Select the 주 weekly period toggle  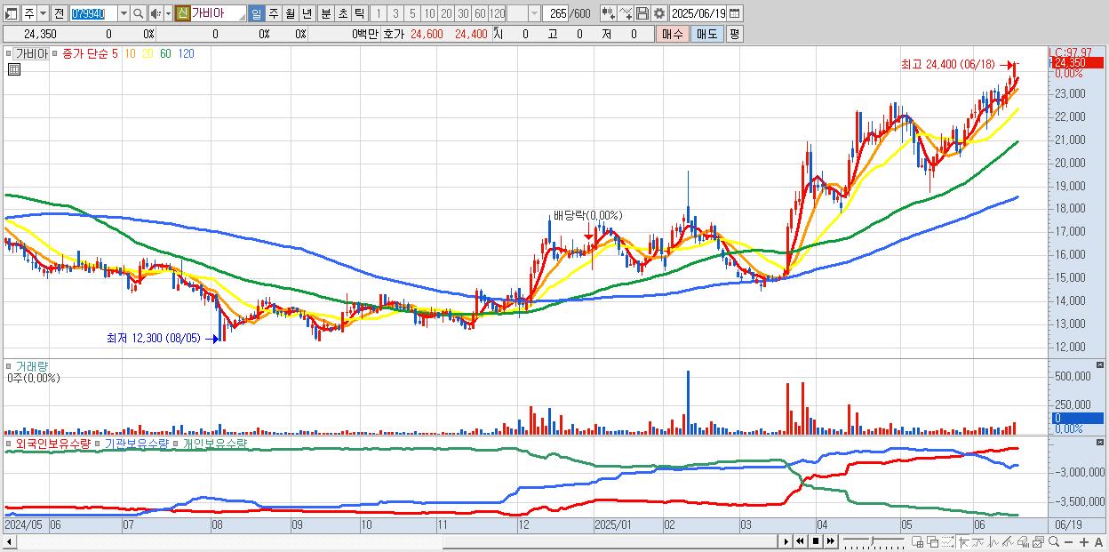273,13
